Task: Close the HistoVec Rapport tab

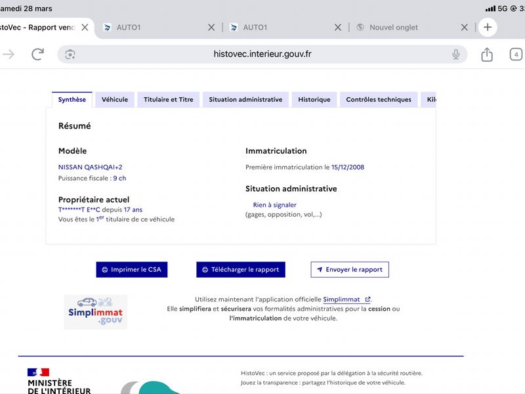Action: [85, 28]
